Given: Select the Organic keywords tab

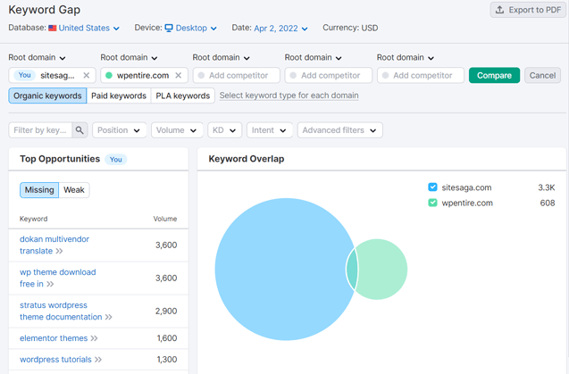Looking at the screenshot, I should point(47,96).
